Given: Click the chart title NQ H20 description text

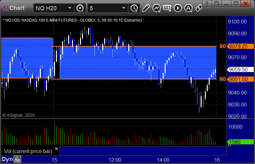Looking at the screenshot, I should point(72,20).
